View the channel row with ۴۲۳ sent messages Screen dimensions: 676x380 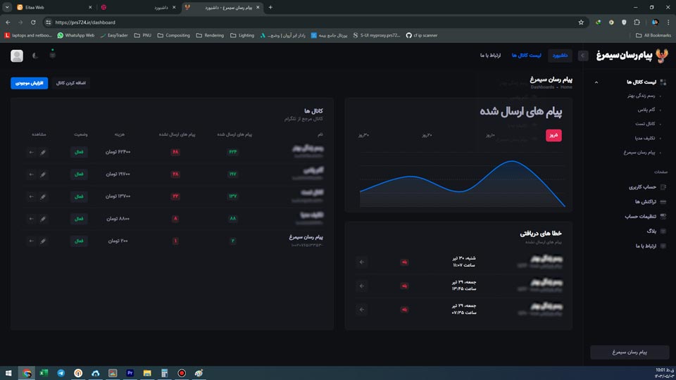[31, 152]
